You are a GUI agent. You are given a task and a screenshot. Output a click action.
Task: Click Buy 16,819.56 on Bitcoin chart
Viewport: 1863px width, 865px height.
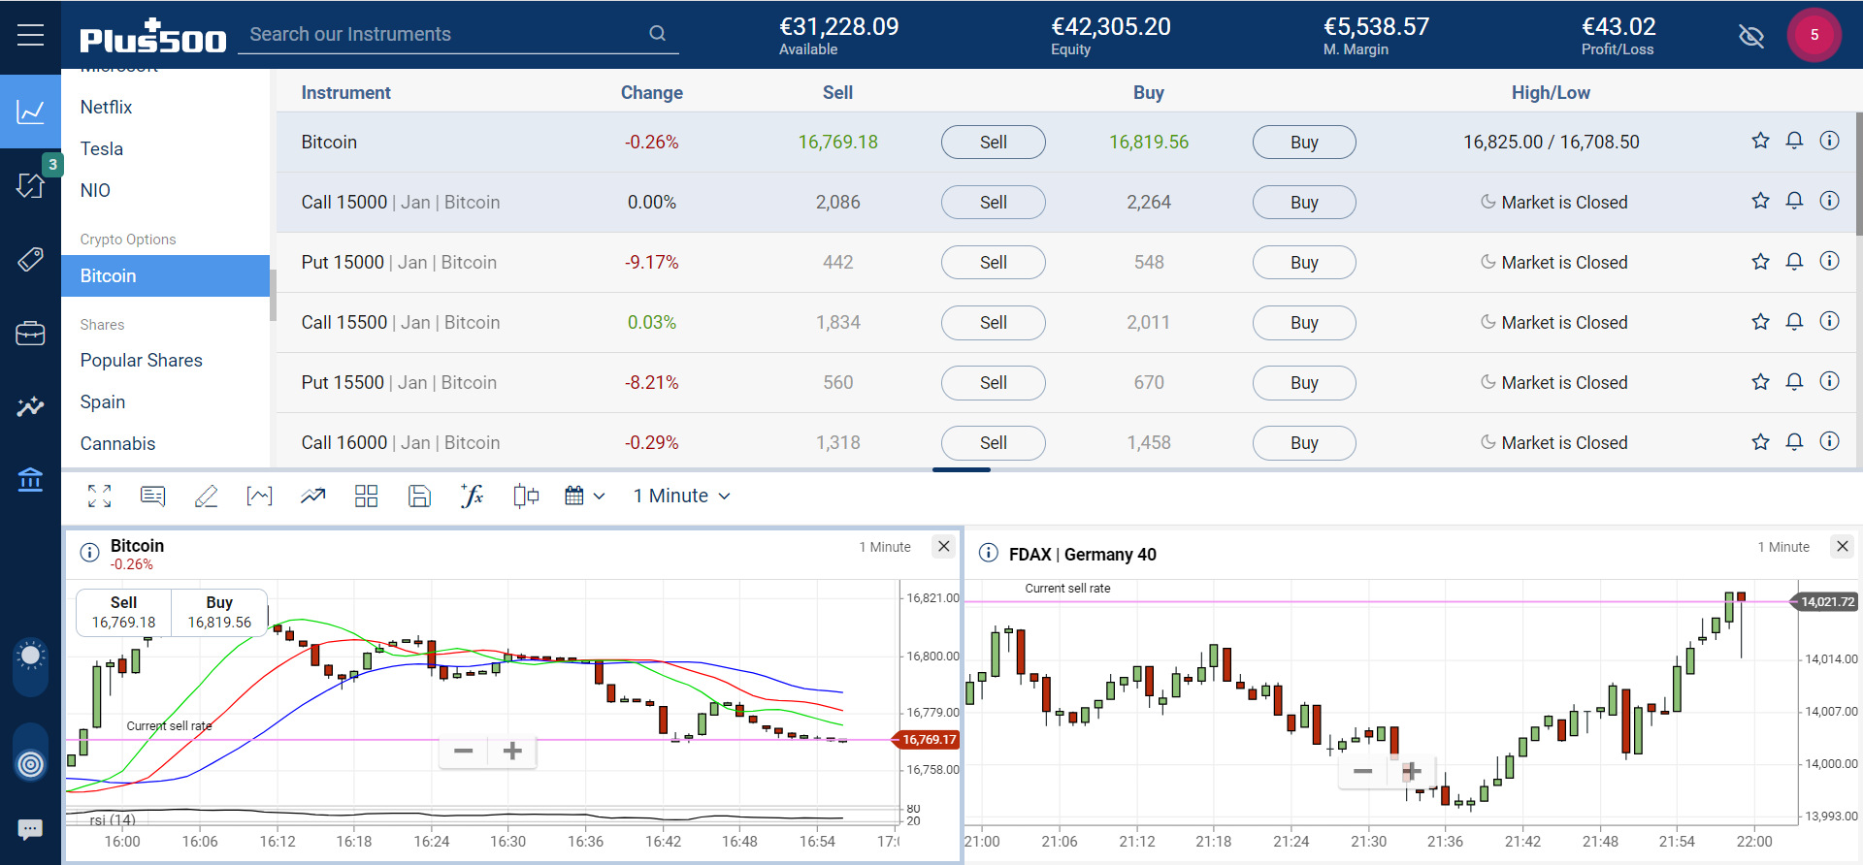[x=219, y=612]
